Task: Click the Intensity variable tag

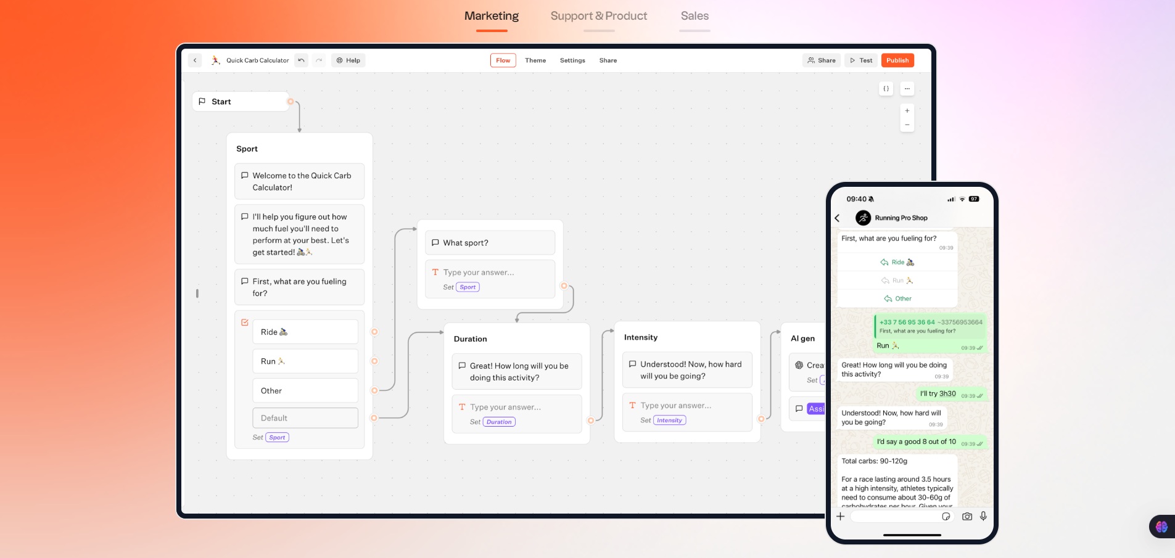Action: [670, 421]
